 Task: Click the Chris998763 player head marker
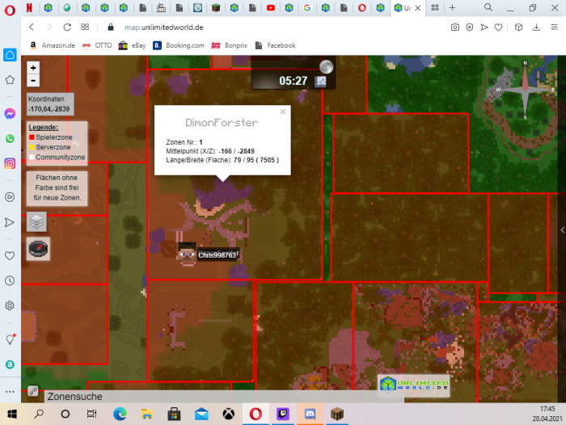coord(187,254)
